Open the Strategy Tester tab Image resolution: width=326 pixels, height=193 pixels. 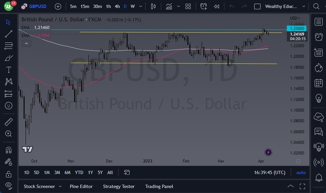point(119,186)
